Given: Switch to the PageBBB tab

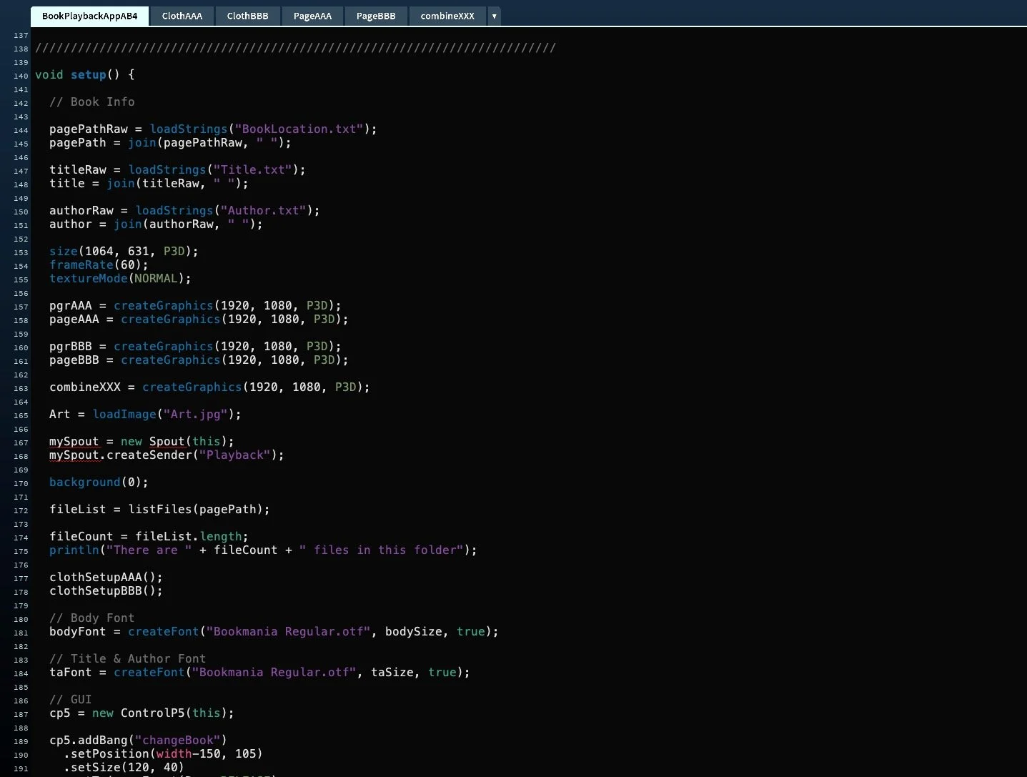Looking at the screenshot, I should click(x=376, y=16).
